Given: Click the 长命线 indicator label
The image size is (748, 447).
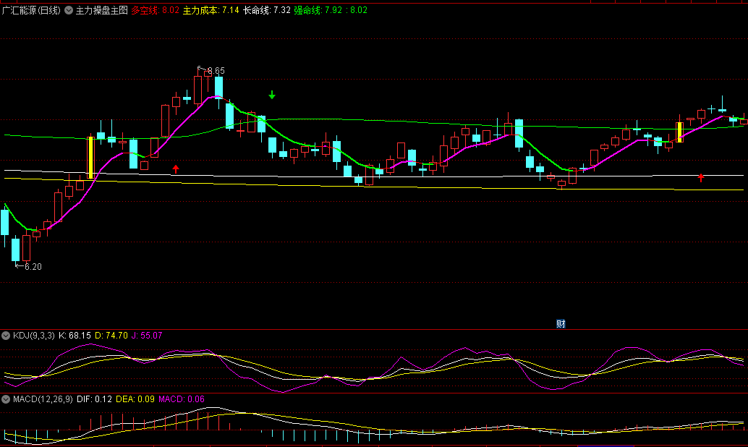Looking at the screenshot, I should [x=256, y=11].
